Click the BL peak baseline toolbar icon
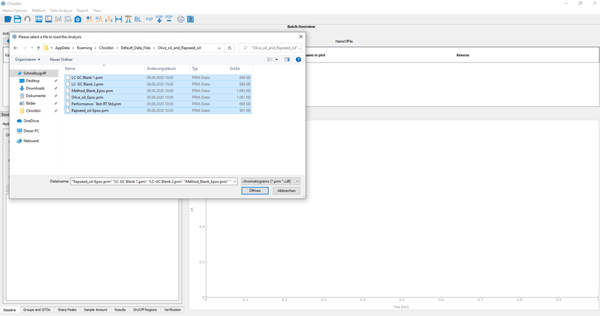The width and height of the screenshot is (600, 316). (99, 19)
